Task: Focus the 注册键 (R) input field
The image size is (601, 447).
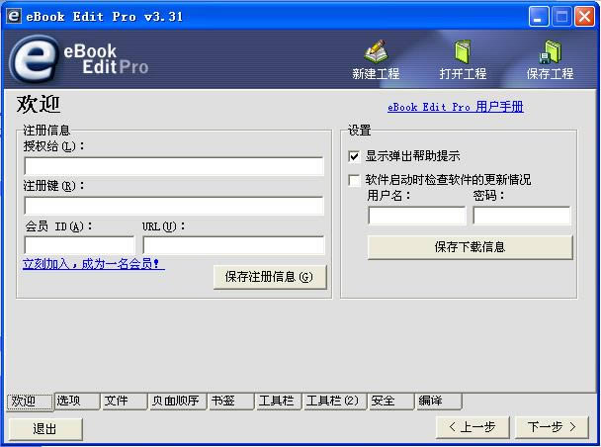Action: tap(174, 206)
